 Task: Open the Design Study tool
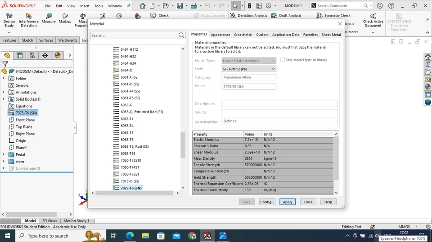click(x=9, y=20)
